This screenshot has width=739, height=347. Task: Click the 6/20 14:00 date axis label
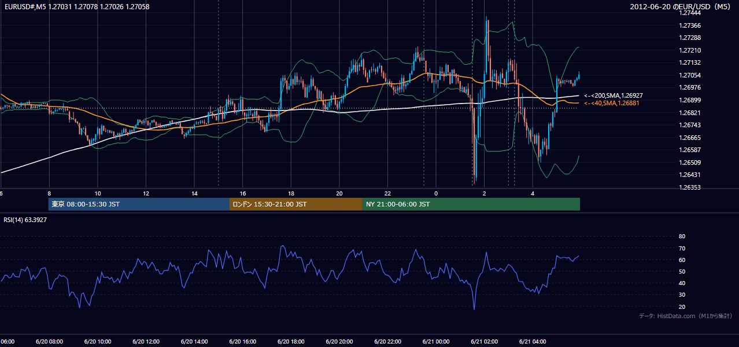click(x=194, y=342)
